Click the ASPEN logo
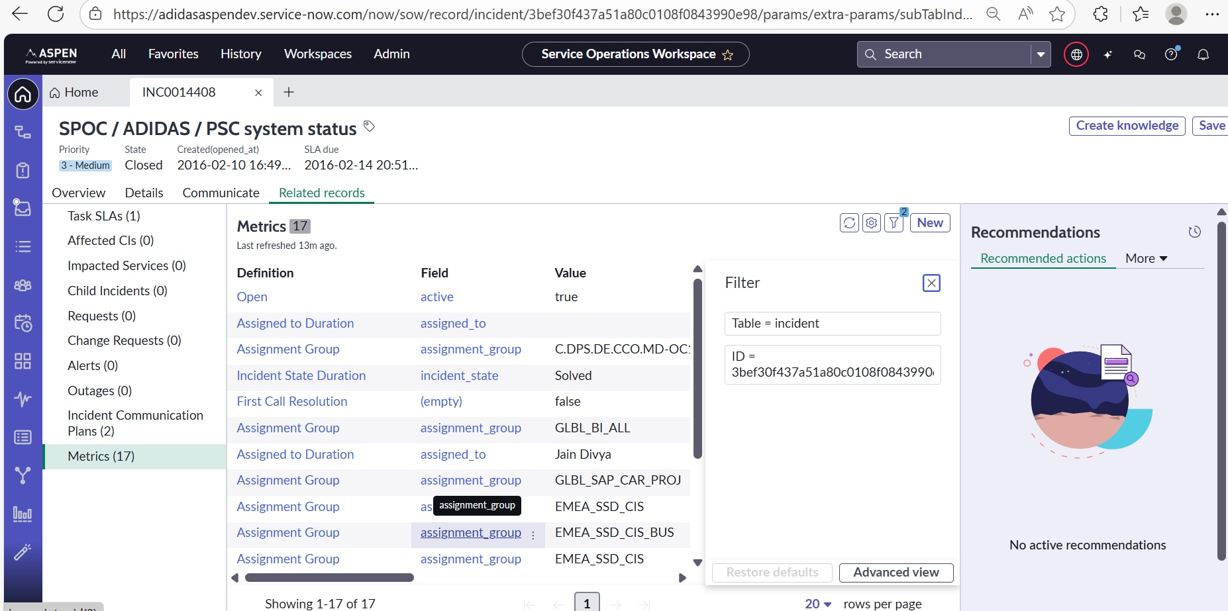1228x611 pixels. (x=52, y=55)
